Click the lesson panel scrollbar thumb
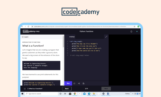The height and width of the screenshot is (97, 161). pos(63,42)
